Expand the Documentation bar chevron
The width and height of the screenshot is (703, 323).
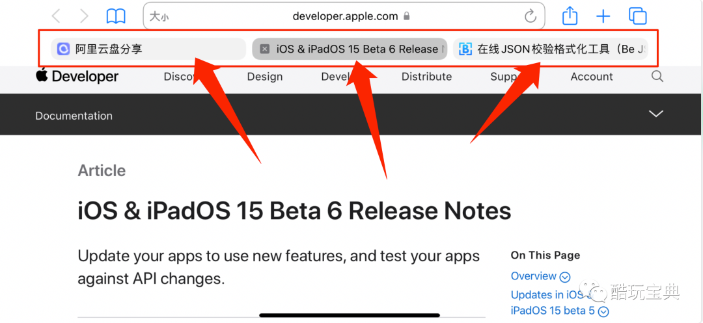656,114
